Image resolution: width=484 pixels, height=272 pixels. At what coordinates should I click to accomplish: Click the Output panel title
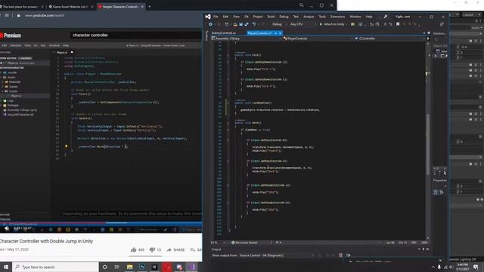pyautogui.click(x=216, y=249)
